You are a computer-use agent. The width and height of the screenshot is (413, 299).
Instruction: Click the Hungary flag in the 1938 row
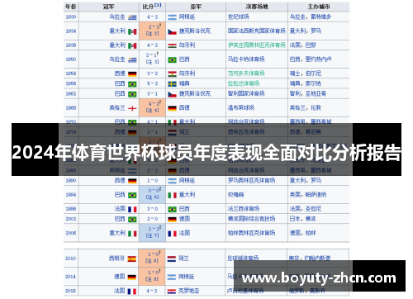(x=172, y=45)
